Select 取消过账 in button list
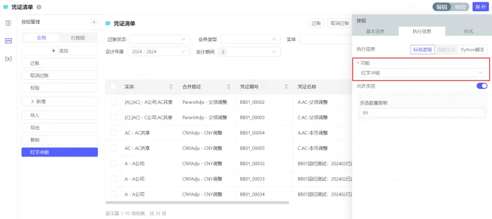 [60, 76]
